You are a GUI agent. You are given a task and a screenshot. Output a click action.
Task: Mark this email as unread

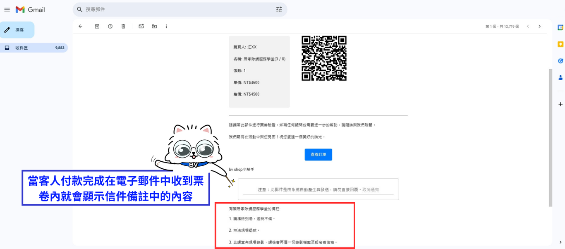pos(141,26)
